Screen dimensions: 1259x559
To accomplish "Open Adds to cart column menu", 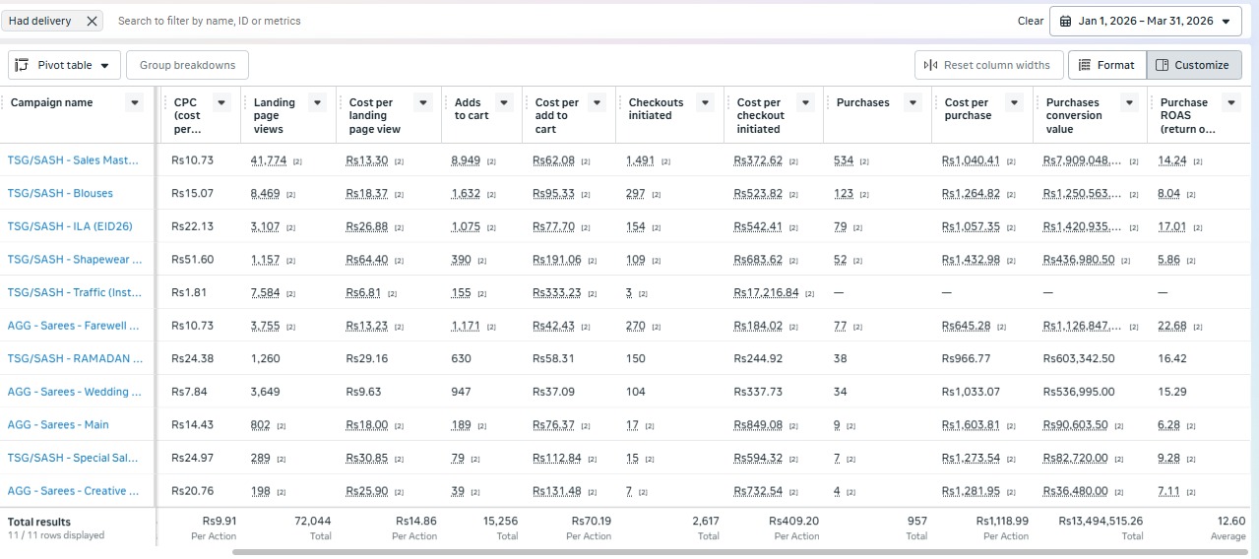I will [x=504, y=102].
